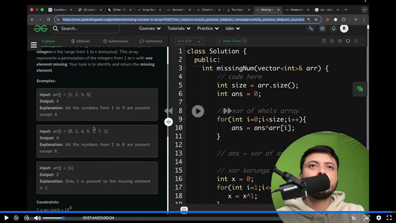Open the C++ (17) language dropdown

pyautogui.click(x=189, y=41)
